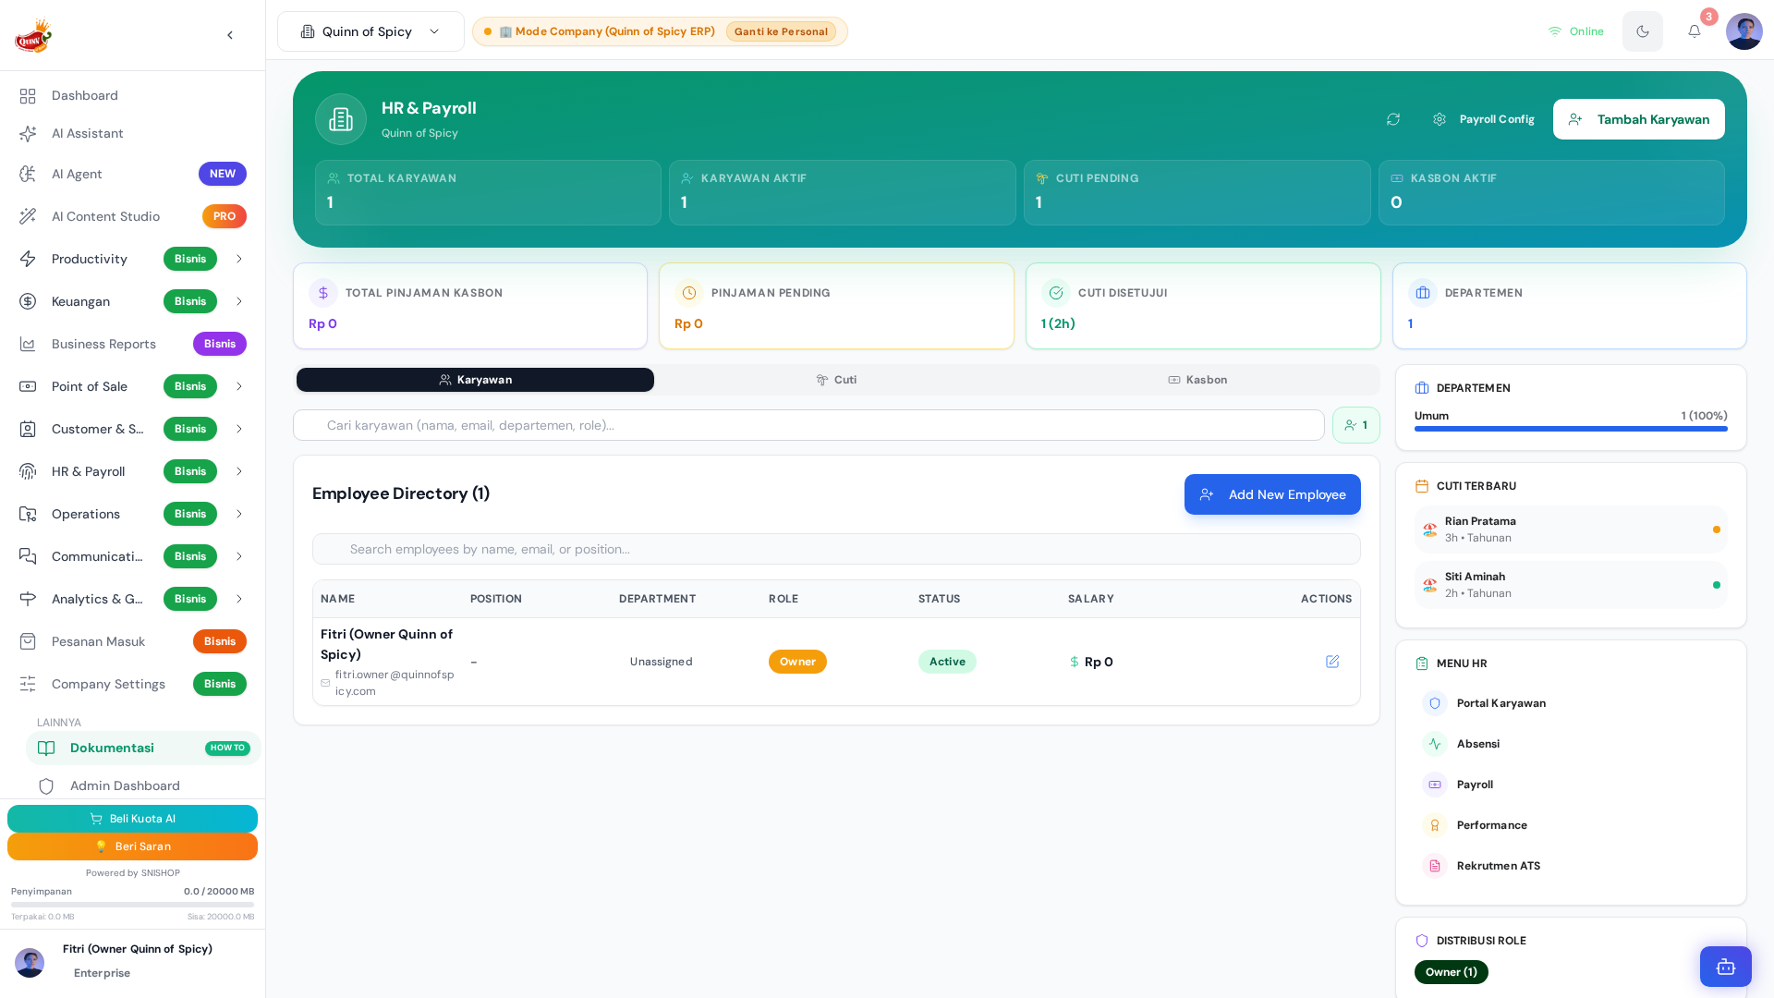Open the chatbot floating button

coord(1726,967)
